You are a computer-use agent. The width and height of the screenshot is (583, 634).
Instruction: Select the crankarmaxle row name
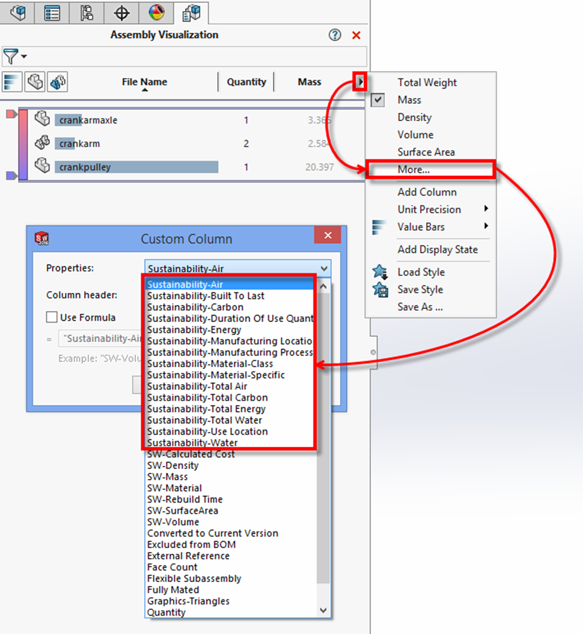88,120
